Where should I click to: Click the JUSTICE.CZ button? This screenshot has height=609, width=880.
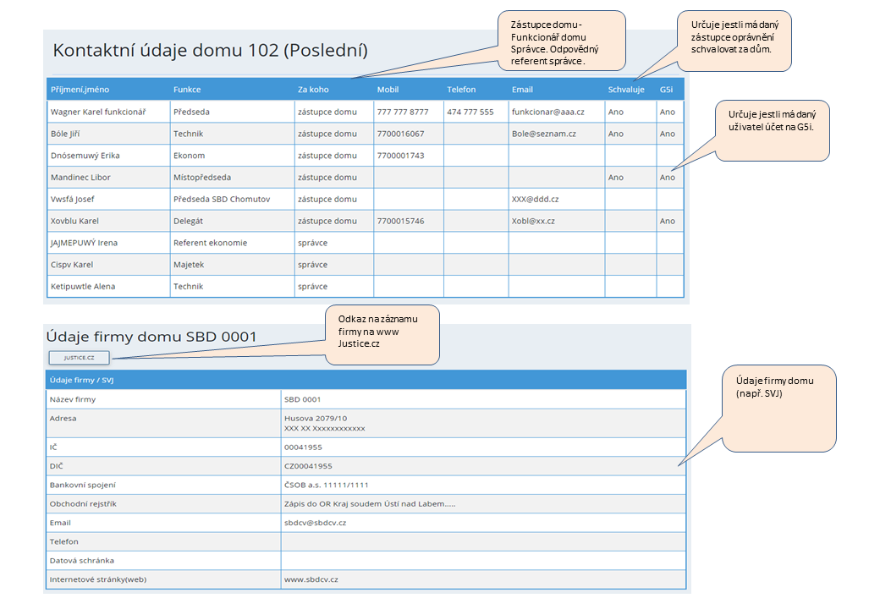click(x=79, y=357)
